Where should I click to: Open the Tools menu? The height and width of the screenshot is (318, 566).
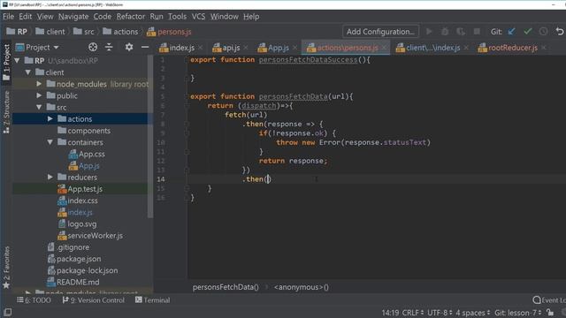(x=177, y=17)
